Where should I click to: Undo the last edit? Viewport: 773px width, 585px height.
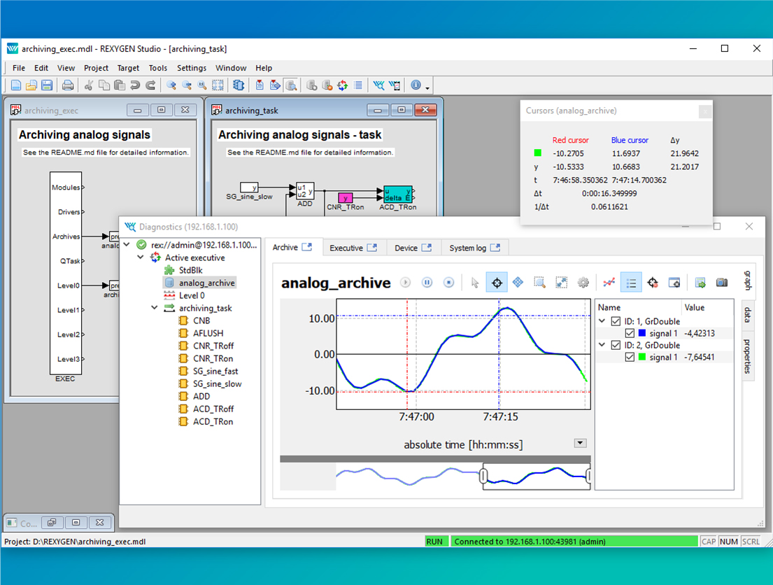pyautogui.click(x=135, y=85)
